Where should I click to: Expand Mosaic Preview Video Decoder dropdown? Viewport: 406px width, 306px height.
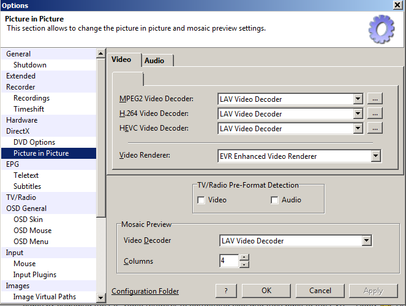point(366,241)
